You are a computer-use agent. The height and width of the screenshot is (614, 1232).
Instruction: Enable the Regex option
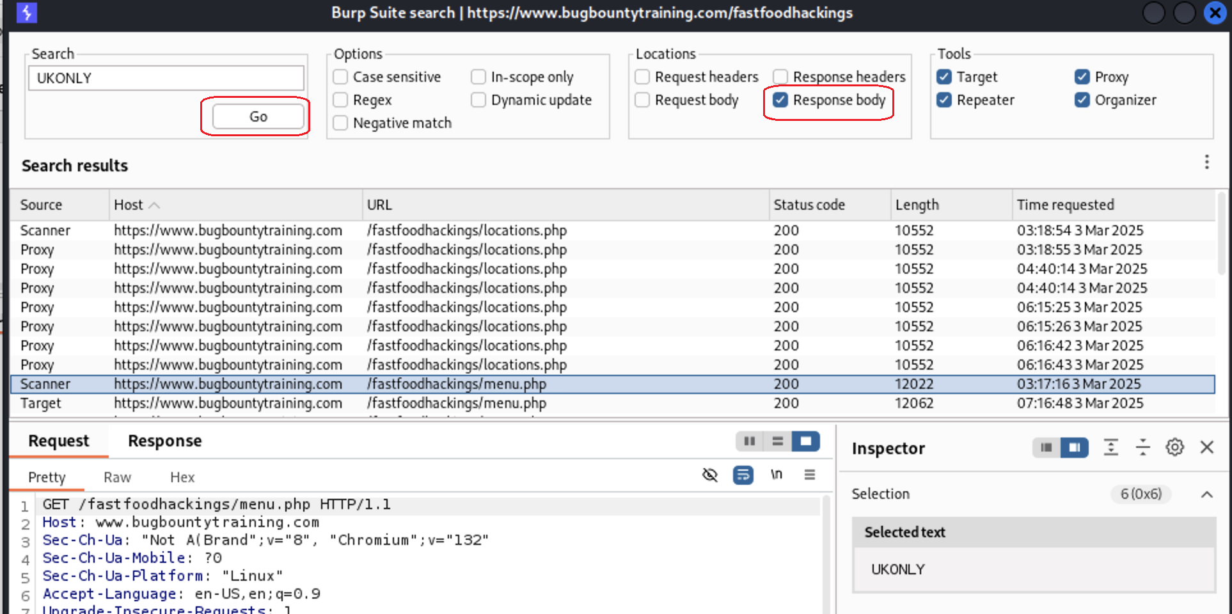click(340, 100)
